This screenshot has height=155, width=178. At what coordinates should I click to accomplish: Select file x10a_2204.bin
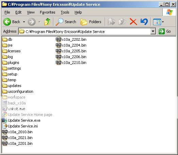(x=71, y=45)
